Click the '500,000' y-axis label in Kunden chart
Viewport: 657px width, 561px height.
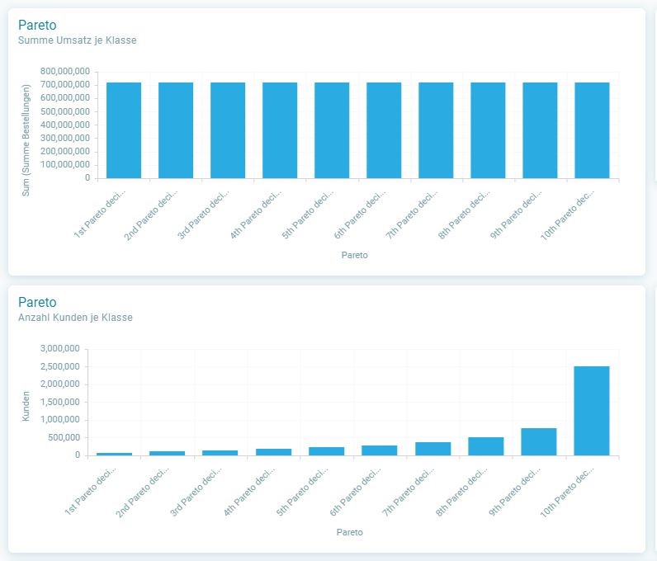pyautogui.click(x=64, y=438)
